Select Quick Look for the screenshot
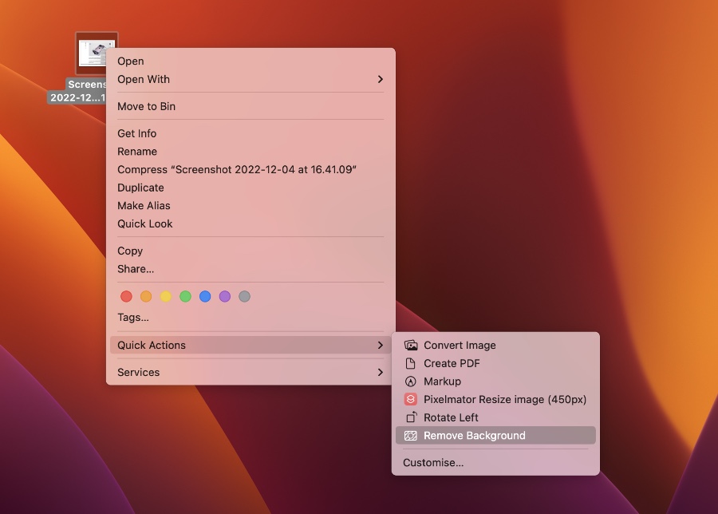The image size is (718, 514). pyautogui.click(x=142, y=223)
